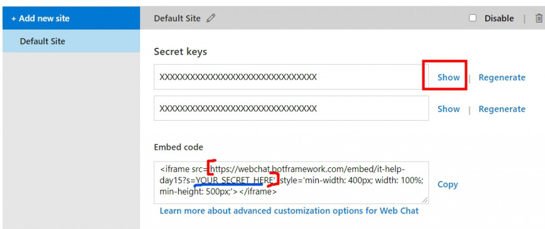Show the second secret key

point(448,109)
